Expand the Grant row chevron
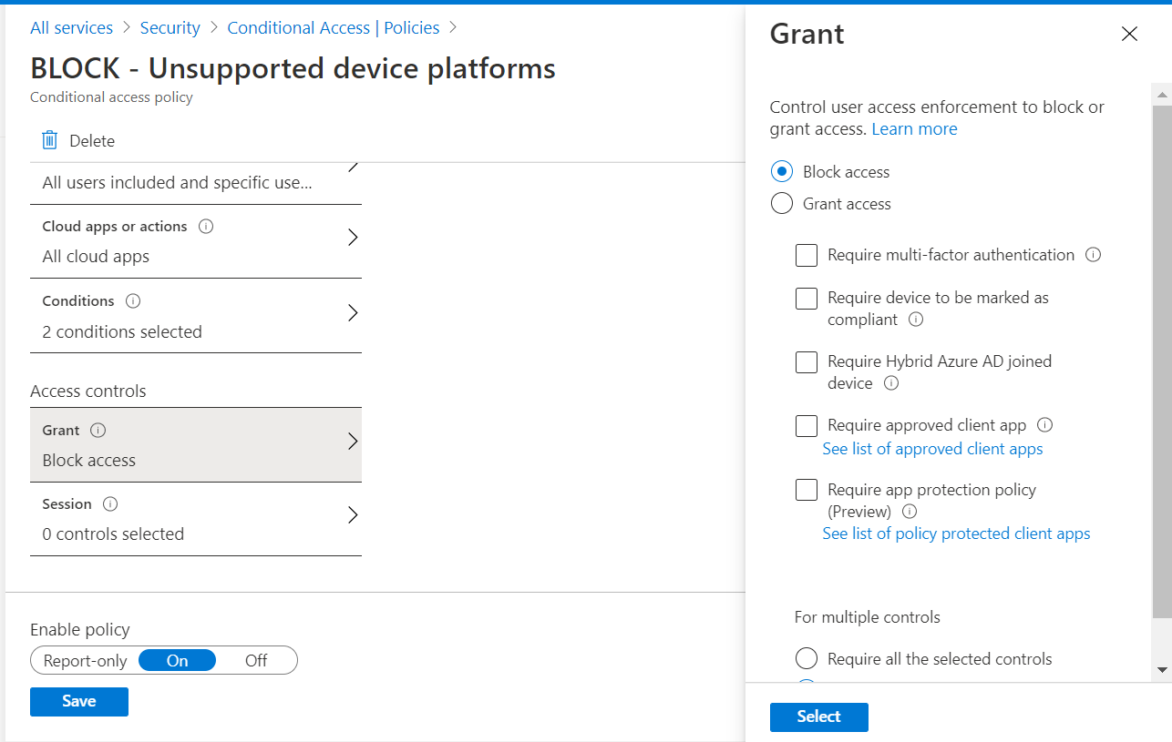 354,442
